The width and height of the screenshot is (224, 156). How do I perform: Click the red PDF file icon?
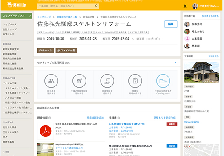tap(46, 131)
